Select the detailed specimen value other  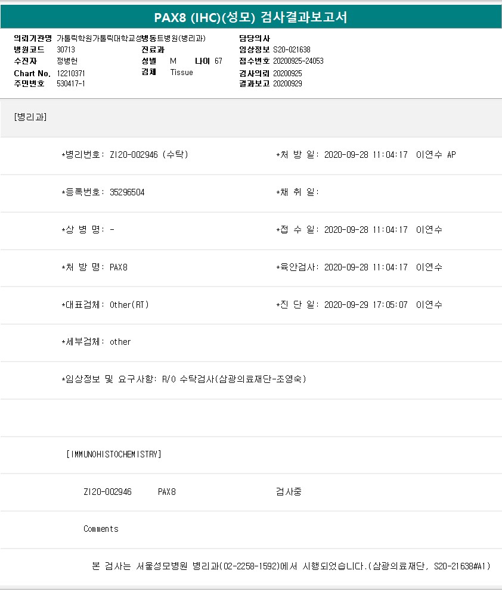120,342
